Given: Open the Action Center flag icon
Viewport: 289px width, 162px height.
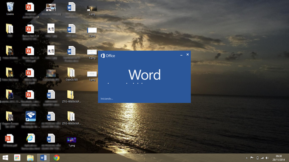Looking at the screenshot, I should pyautogui.click(x=252, y=158).
